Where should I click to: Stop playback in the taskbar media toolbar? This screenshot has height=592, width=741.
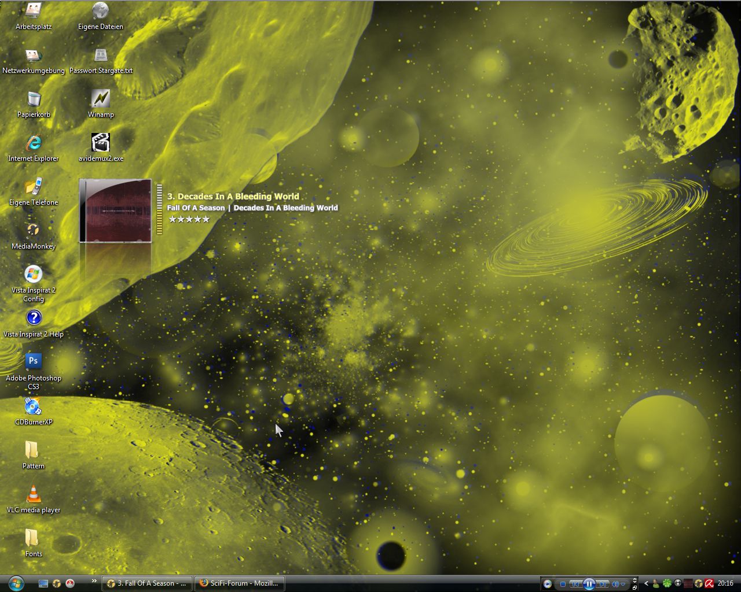[x=563, y=584]
